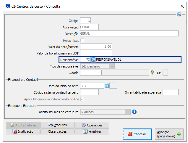Viewport: 188px width, 143px height.
Task: Click the Atu.Estruturas button
Action: click(23, 125)
